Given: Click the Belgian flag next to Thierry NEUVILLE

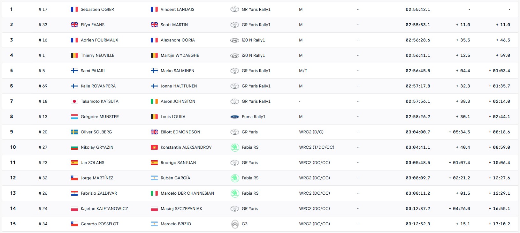Looking at the screenshot, I should [x=74, y=55].
